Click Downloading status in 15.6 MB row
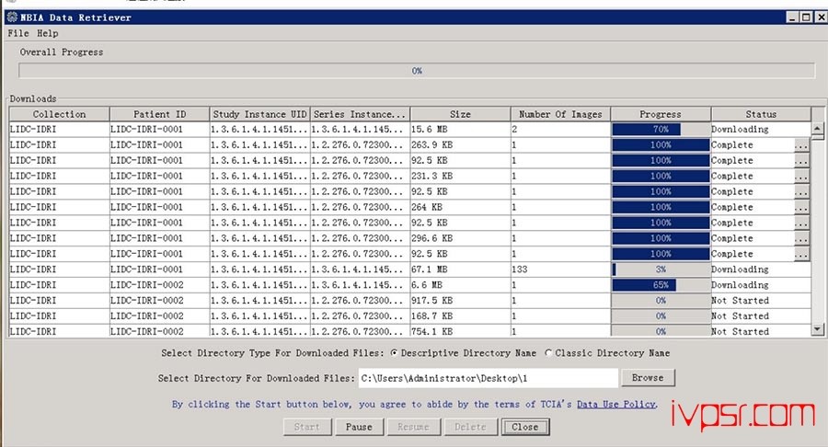Viewport: 828px width, 447px height. point(761,130)
